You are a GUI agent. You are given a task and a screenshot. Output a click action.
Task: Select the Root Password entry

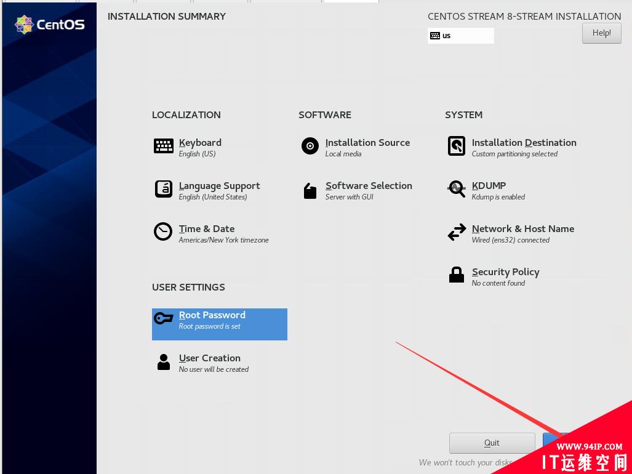click(x=219, y=324)
